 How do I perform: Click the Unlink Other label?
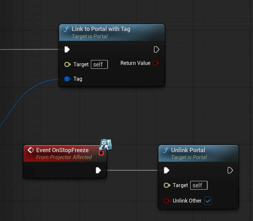(187, 201)
